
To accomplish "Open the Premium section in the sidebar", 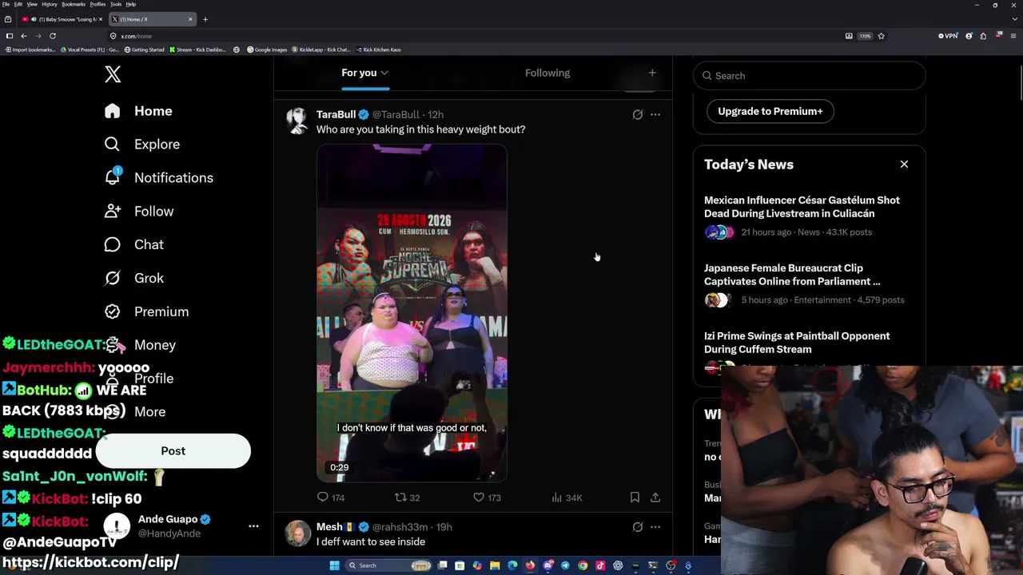I will (x=146, y=312).
